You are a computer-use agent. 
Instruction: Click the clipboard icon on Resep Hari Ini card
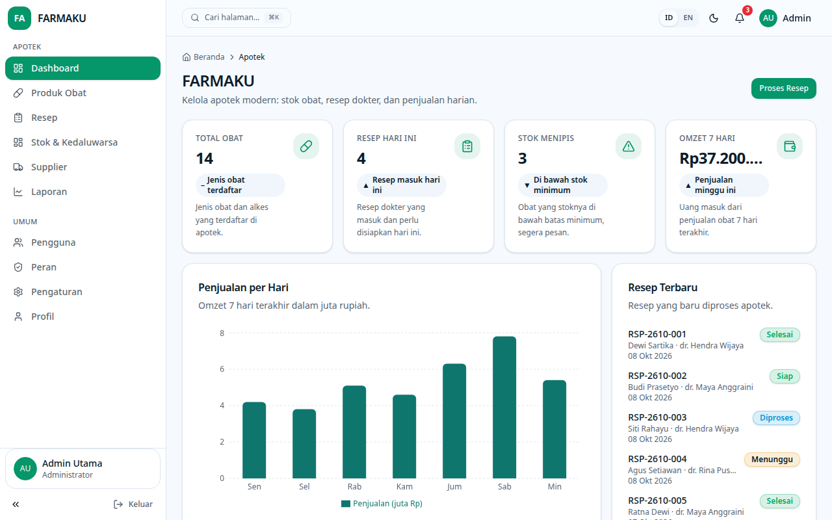coord(467,146)
